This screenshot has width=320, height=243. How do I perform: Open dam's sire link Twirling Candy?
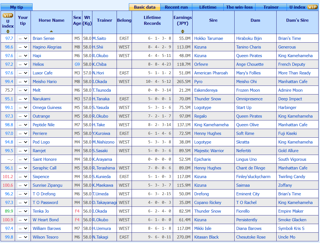coord(292,177)
